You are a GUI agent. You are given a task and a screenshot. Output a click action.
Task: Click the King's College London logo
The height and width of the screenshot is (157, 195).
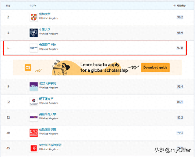pos(34,133)
